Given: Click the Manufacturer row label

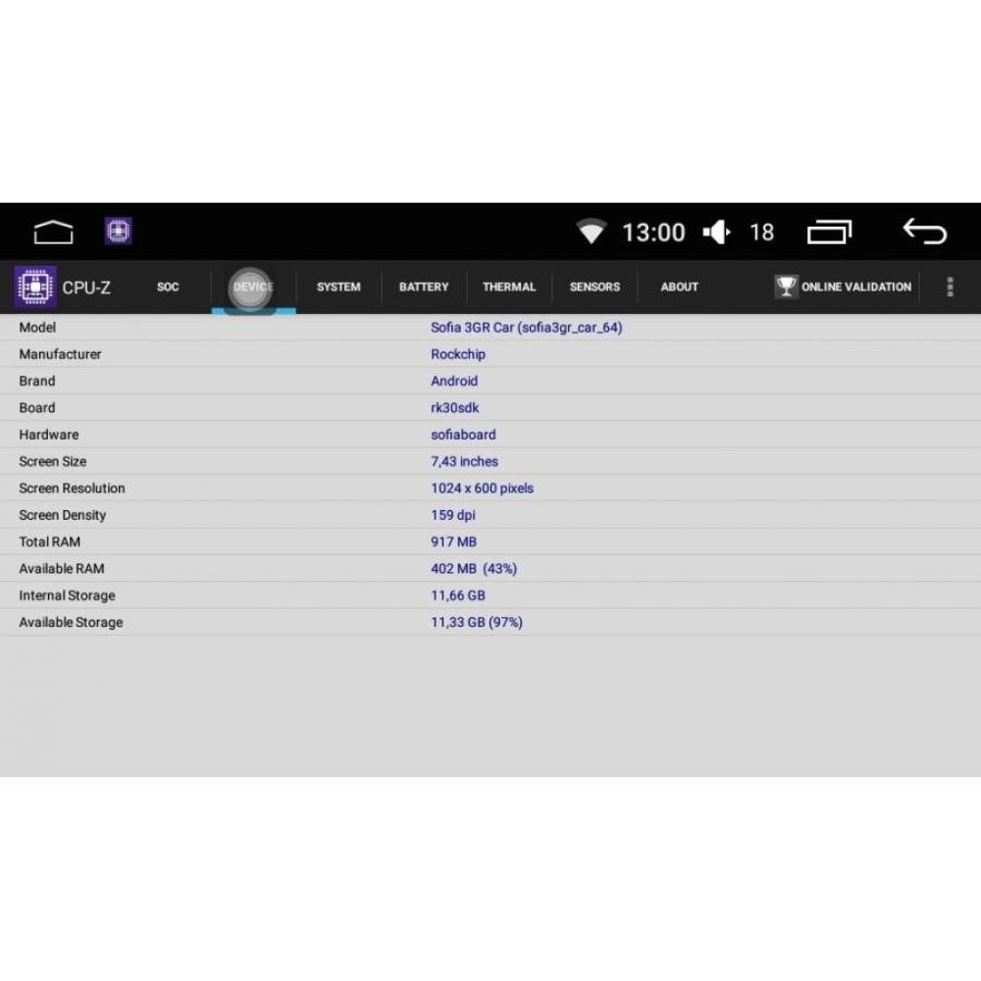Looking at the screenshot, I should (x=60, y=354).
